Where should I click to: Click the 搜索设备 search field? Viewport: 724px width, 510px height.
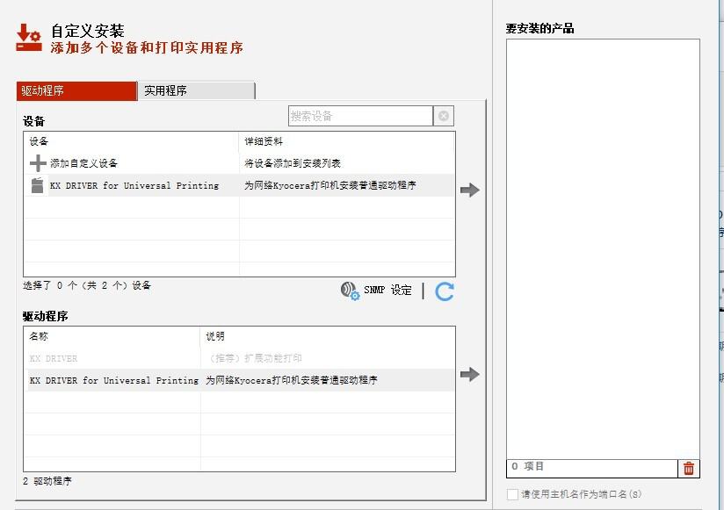[x=360, y=116]
